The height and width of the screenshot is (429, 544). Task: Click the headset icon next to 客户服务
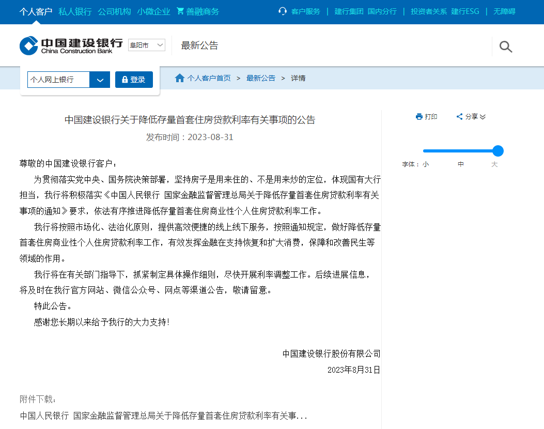pyautogui.click(x=282, y=10)
